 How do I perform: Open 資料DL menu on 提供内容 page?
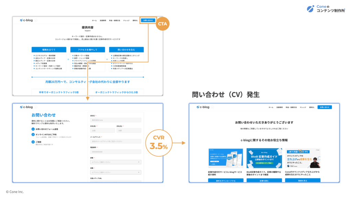point(135,20)
